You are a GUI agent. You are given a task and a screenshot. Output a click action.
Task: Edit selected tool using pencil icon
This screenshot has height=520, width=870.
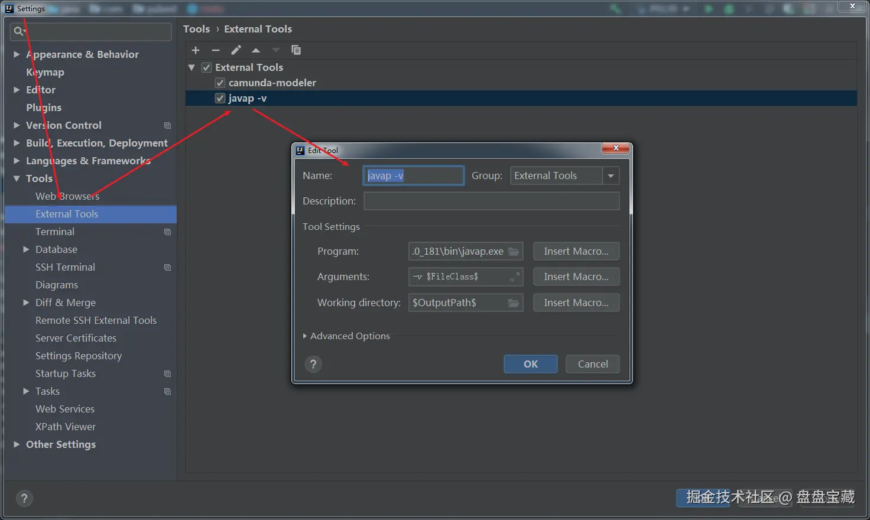click(236, 50)
